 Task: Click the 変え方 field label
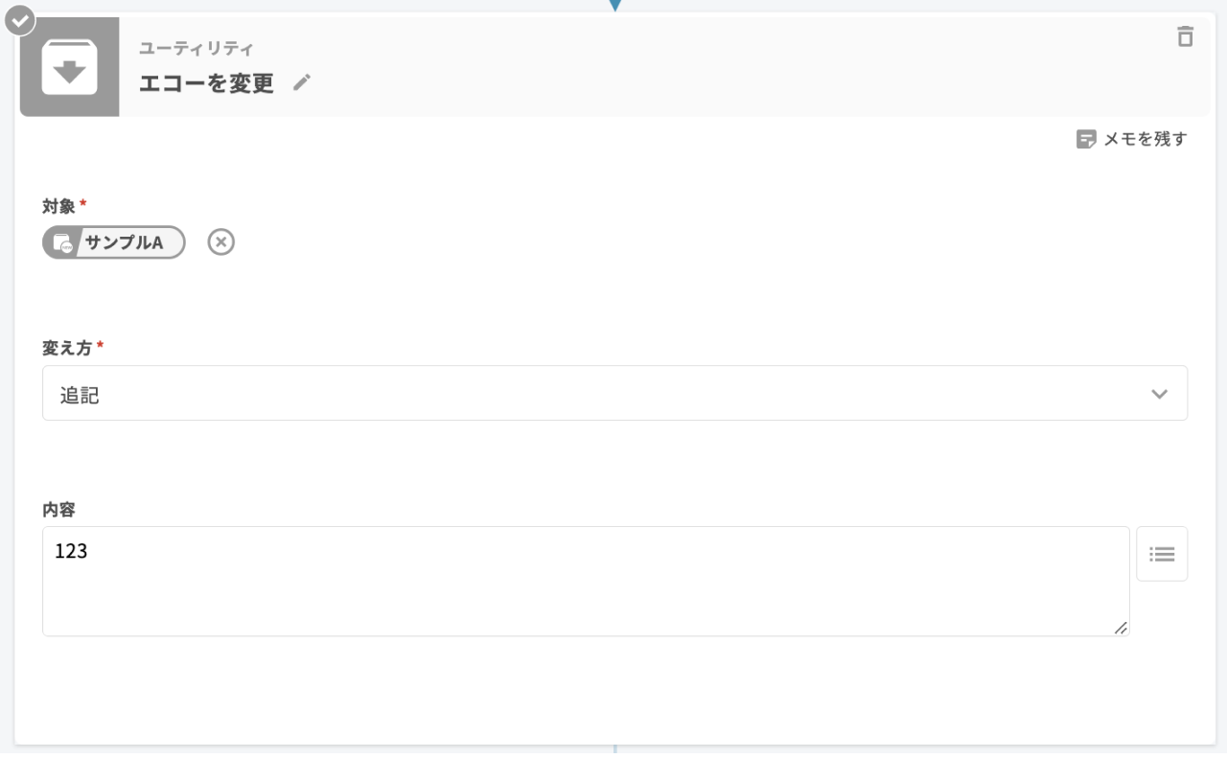[x=67, y=348]
